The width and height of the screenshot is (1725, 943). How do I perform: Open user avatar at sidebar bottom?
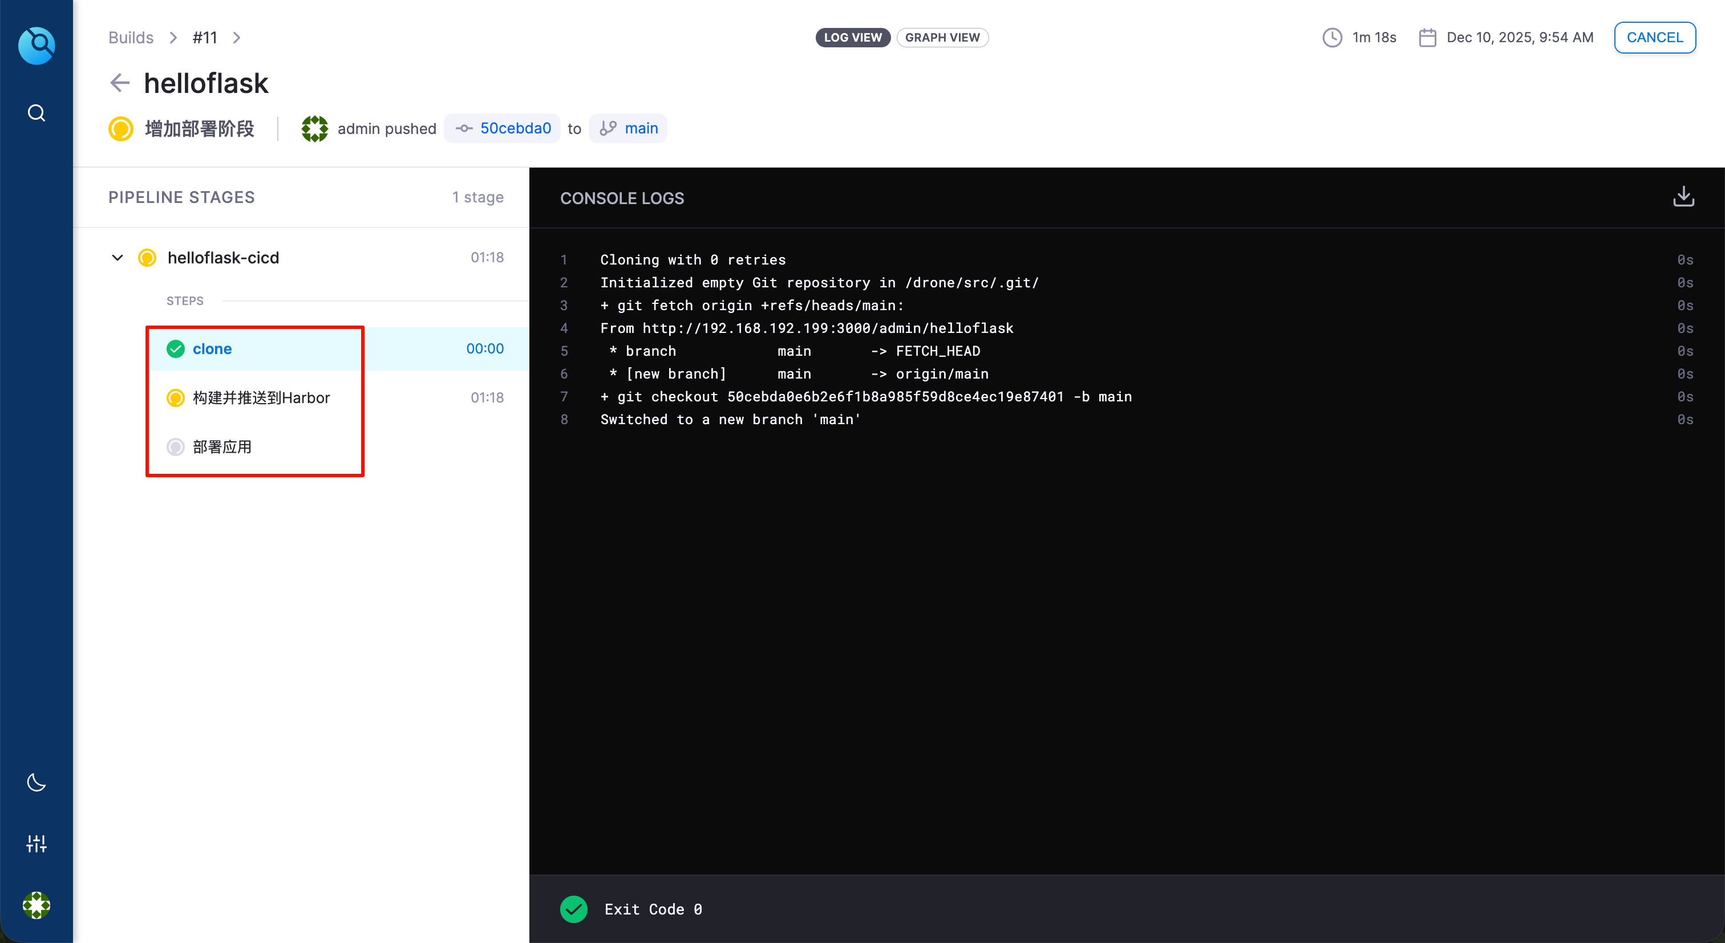coord(36,905)
